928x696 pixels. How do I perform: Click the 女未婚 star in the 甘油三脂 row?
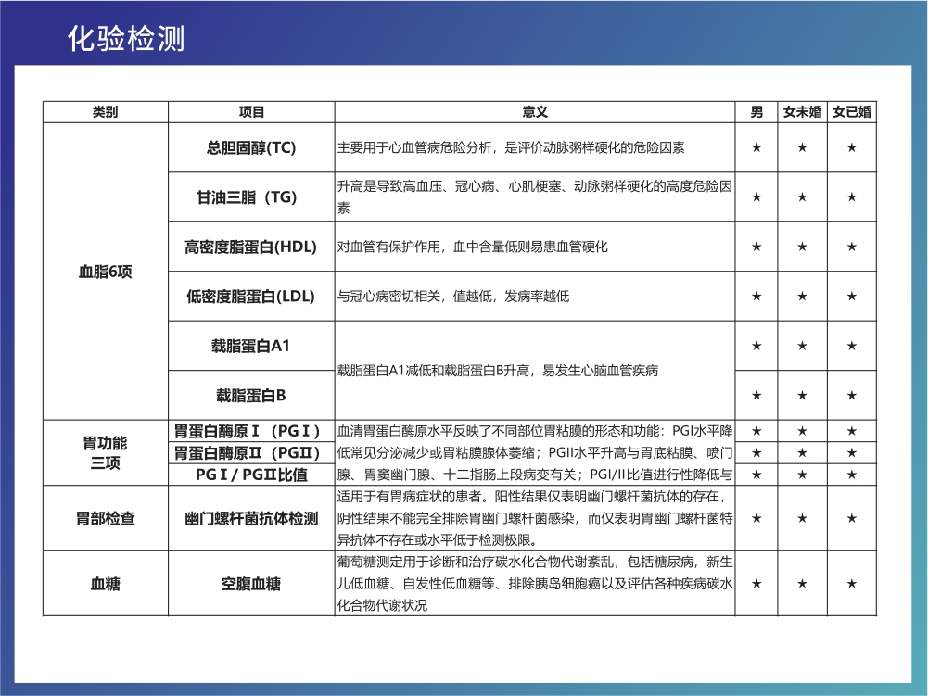802,196
